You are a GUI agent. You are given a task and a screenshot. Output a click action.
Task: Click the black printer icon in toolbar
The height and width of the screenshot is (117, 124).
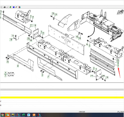point(5,7)
